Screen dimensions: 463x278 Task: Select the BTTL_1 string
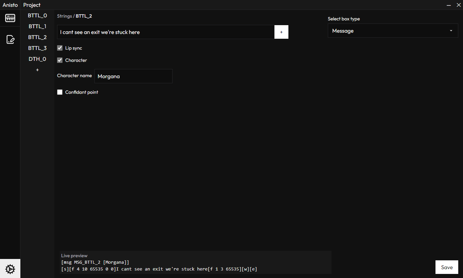pyautogui.click(x=37, y=27)
